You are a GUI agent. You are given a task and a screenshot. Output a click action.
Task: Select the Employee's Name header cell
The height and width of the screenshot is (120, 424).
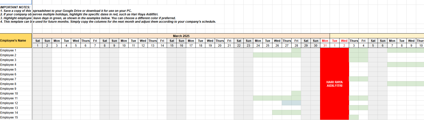[x=16, y=41]
